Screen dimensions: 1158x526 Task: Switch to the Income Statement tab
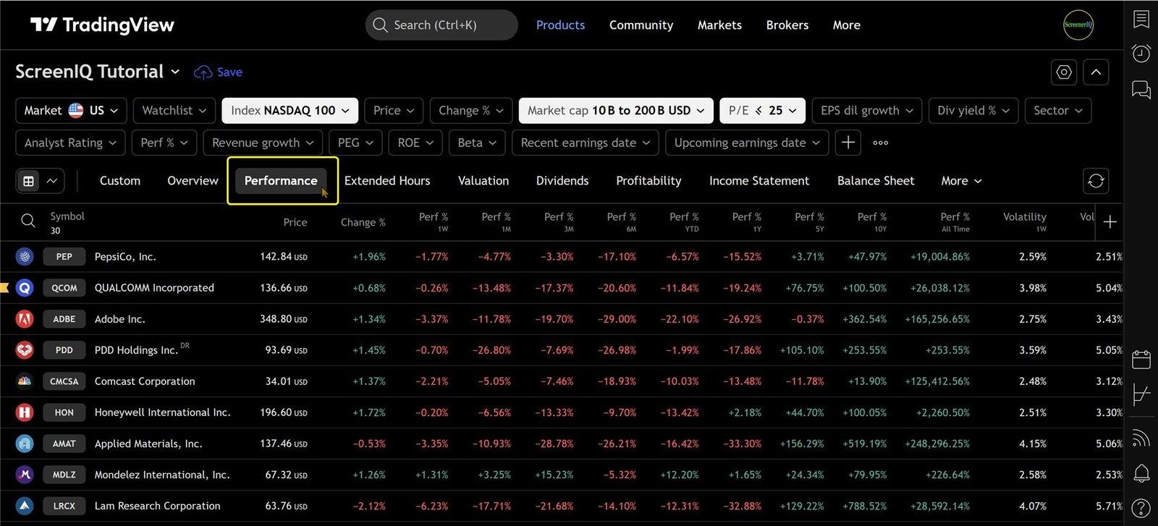coord(759,181)
